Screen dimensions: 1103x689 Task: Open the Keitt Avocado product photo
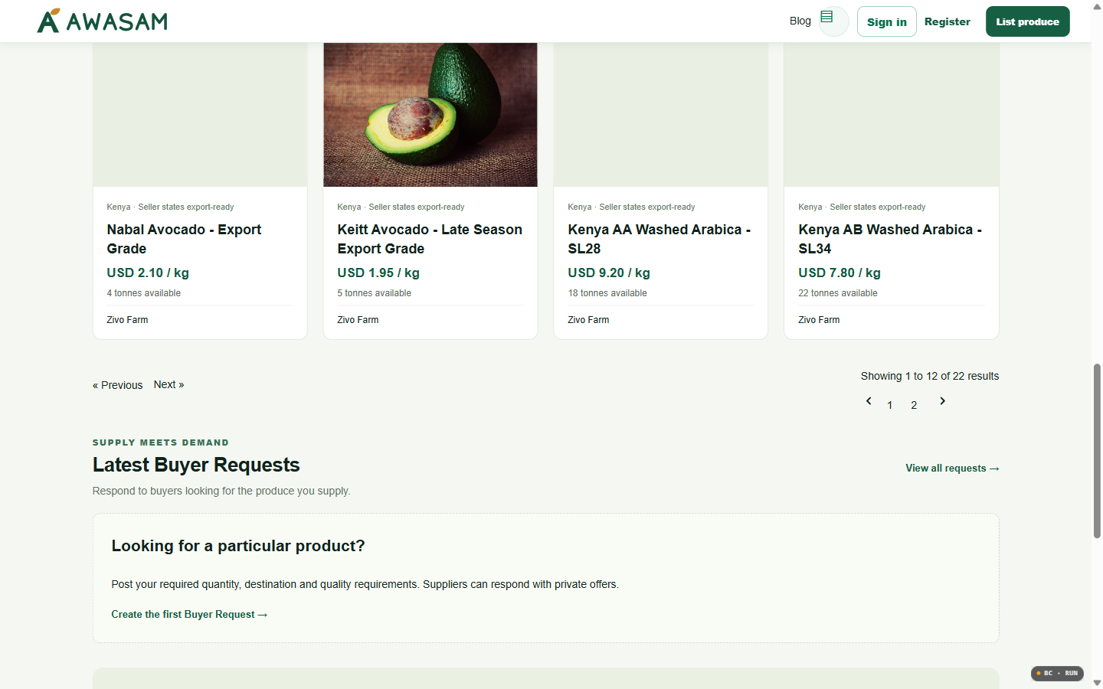point(430,115)
